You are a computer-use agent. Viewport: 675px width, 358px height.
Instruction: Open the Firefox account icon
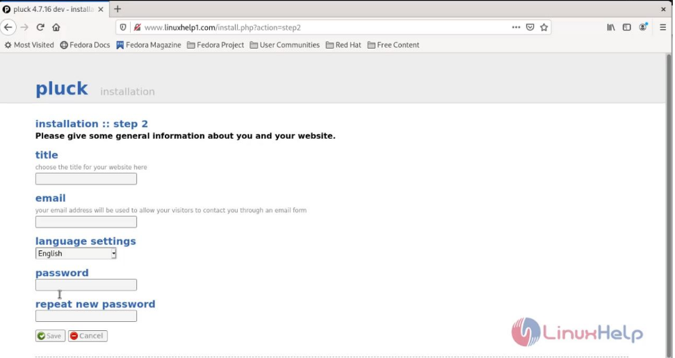point(643,27)
